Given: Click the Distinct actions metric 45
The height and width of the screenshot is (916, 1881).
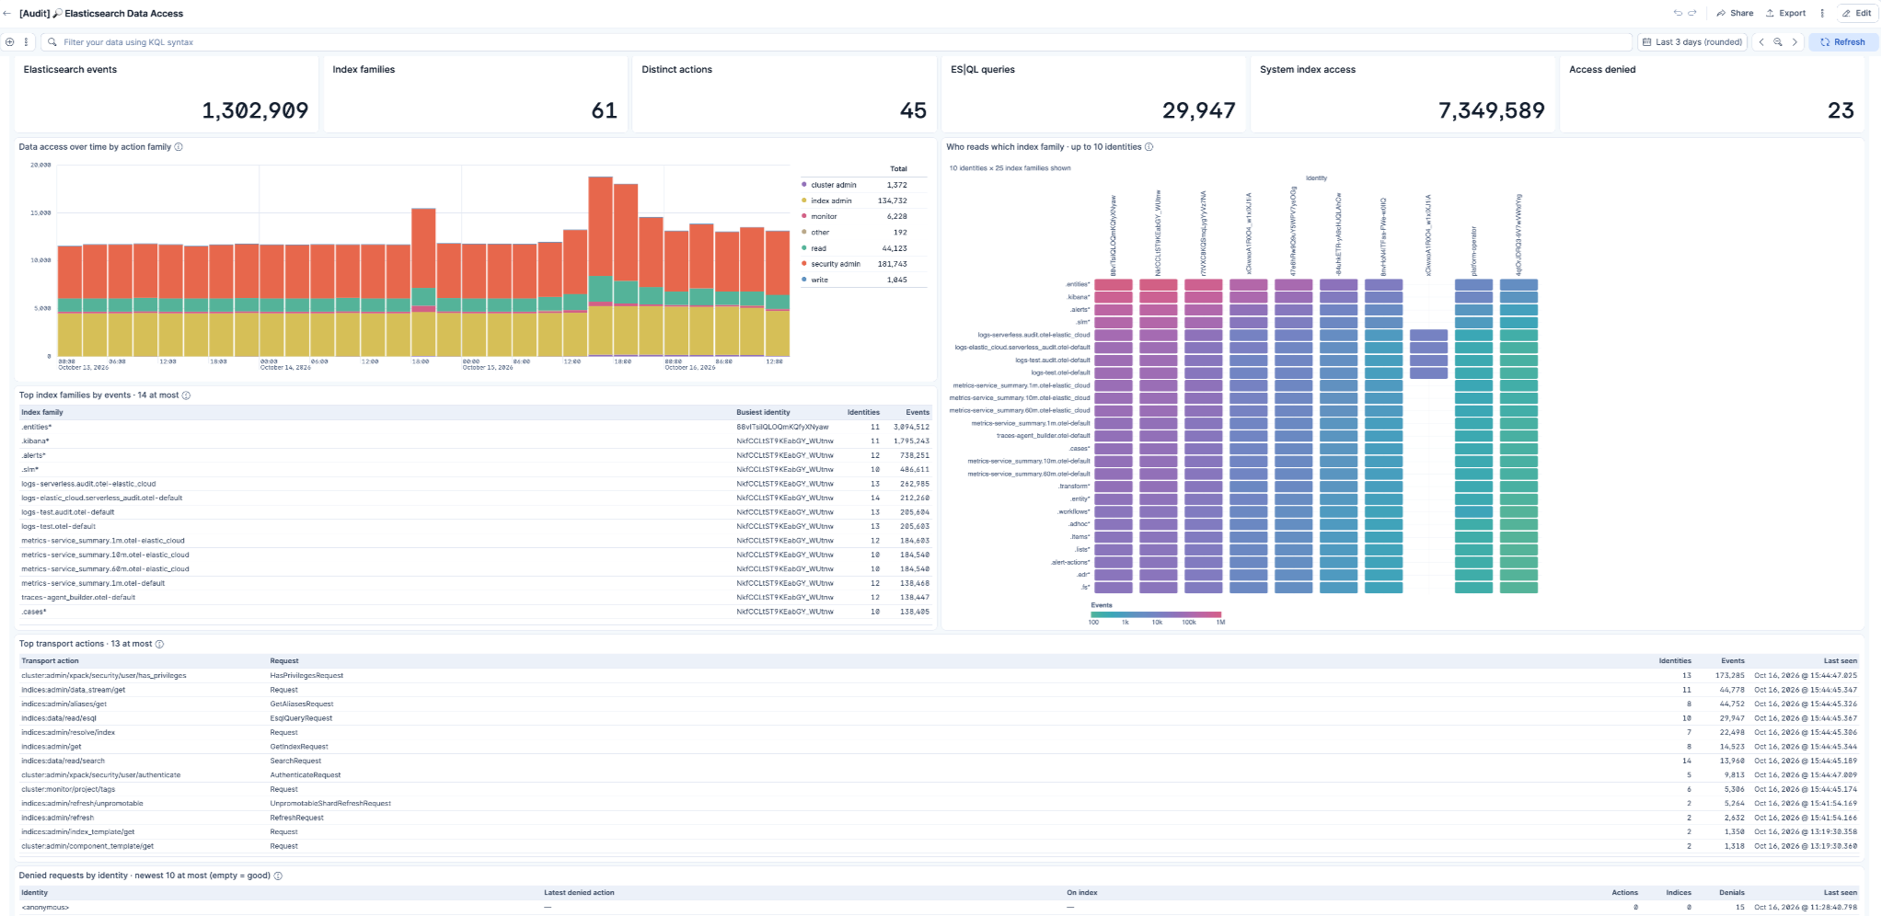Looking at the screenshot, I should coord(913,110).
